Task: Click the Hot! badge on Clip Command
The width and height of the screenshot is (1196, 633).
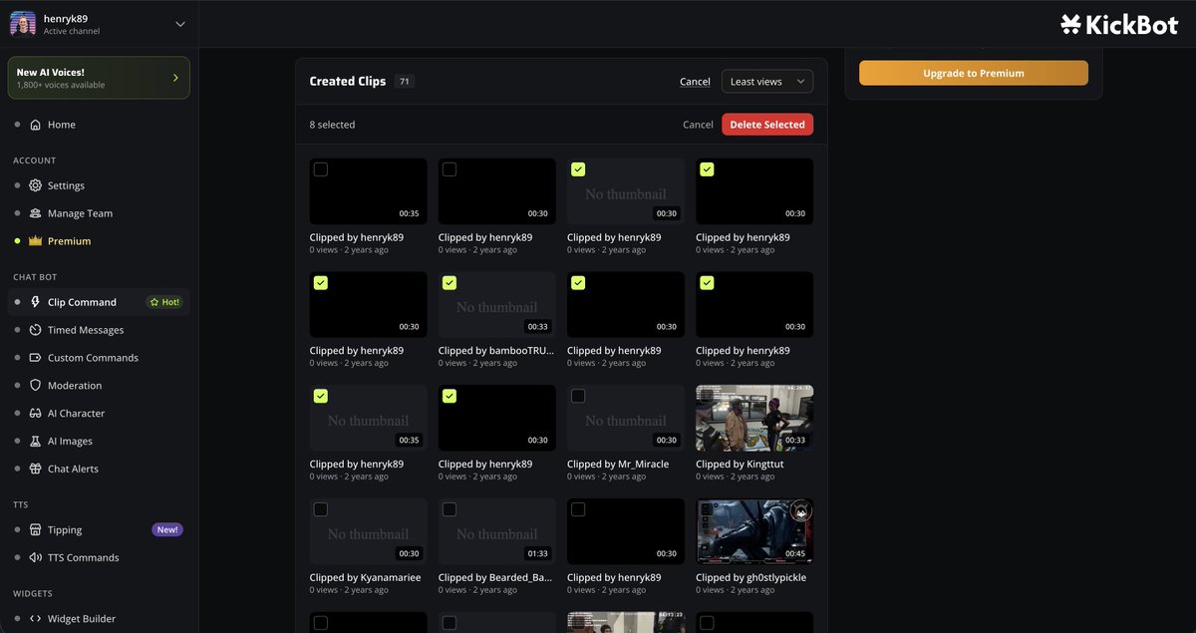Action: pos(165,302)
